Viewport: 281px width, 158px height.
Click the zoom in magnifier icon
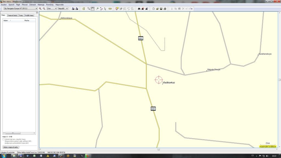click(40, 9)
